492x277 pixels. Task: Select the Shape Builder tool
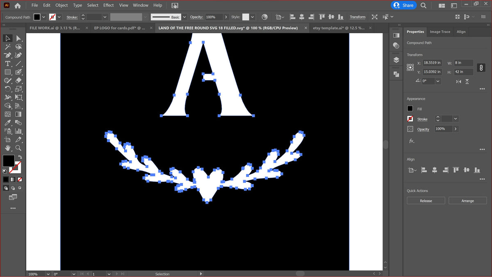(x=8, y=106)
